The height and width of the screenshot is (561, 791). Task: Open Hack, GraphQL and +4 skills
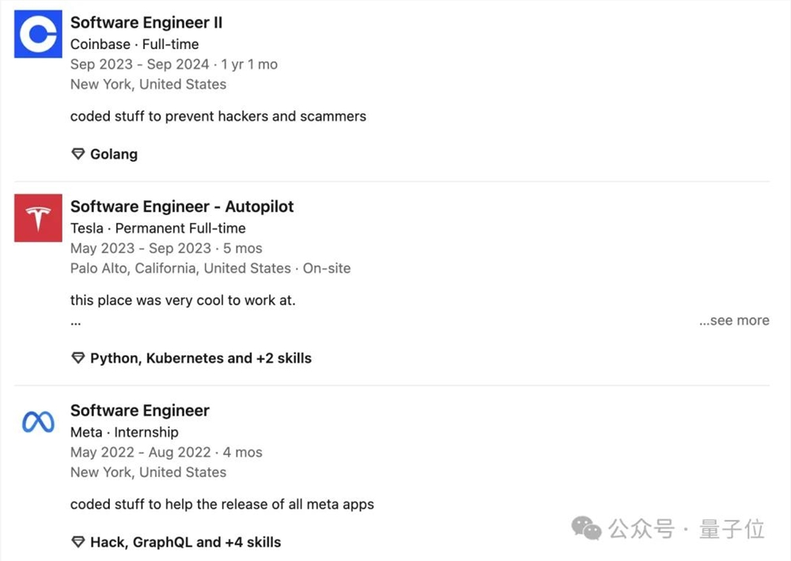186,543
